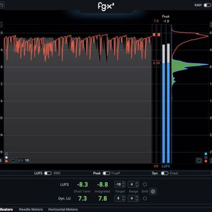Click the left orange gain reduction marker
The image size is (212, 212).
(x=154, y=35)
